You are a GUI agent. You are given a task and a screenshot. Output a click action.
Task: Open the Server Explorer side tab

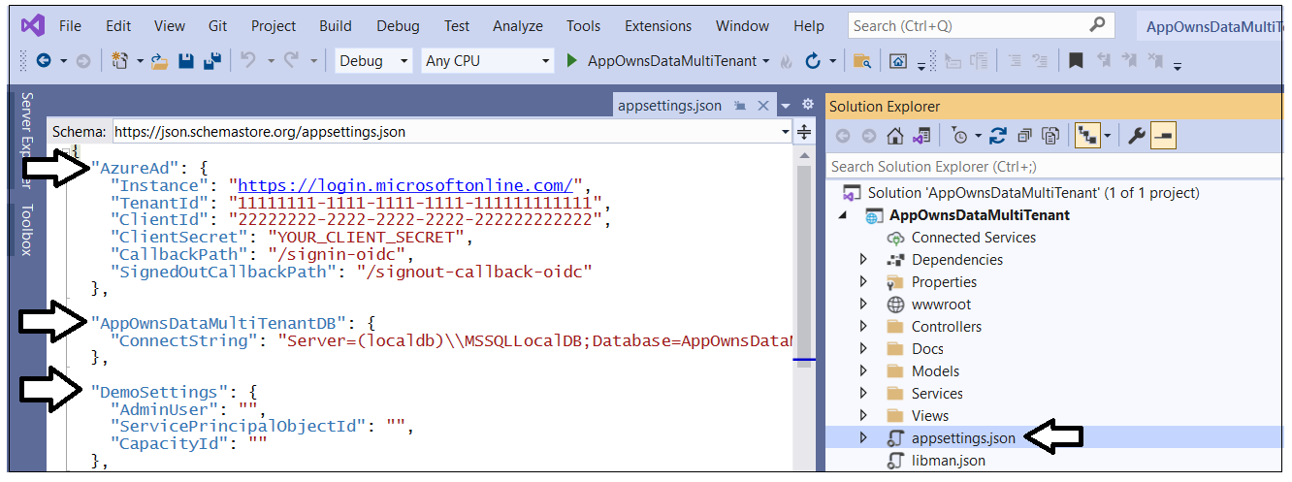coord(27,139)
